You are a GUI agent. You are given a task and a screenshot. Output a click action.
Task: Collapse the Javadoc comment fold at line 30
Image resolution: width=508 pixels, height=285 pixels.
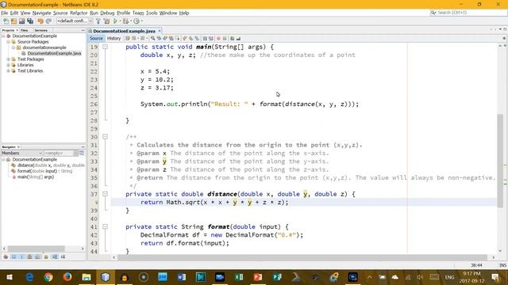coord(105,137)
